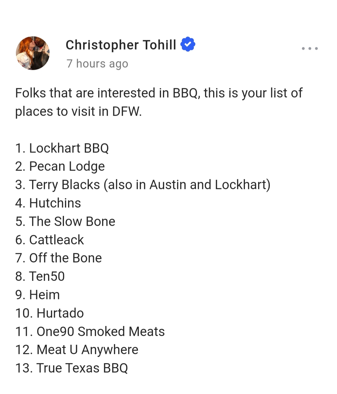Click the "7 hours ago" timestamp
The image size is (337, 394).
tap(97, 64)
